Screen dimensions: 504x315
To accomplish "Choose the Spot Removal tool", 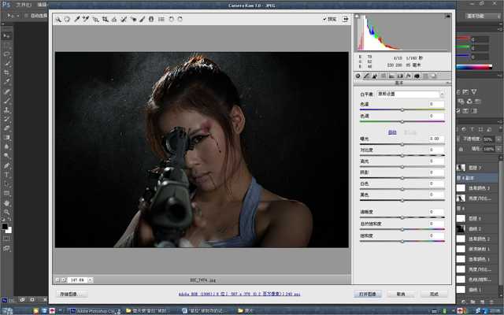I will click(x=124, y=18).
